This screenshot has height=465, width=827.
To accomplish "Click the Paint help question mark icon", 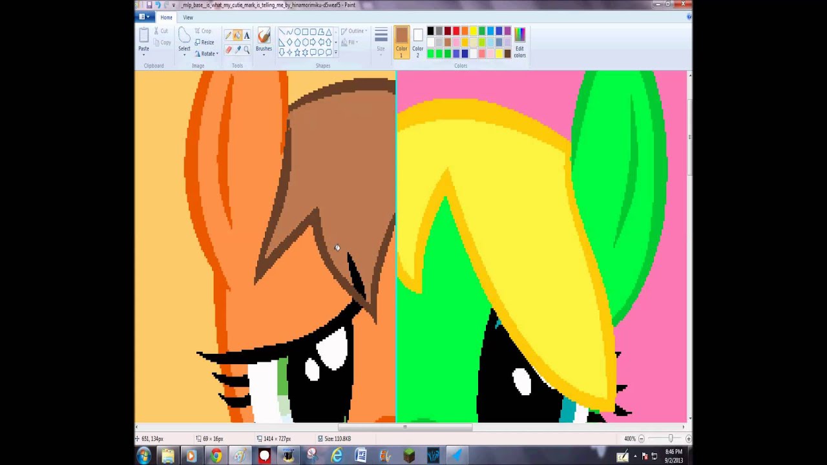I will [689, 17].
